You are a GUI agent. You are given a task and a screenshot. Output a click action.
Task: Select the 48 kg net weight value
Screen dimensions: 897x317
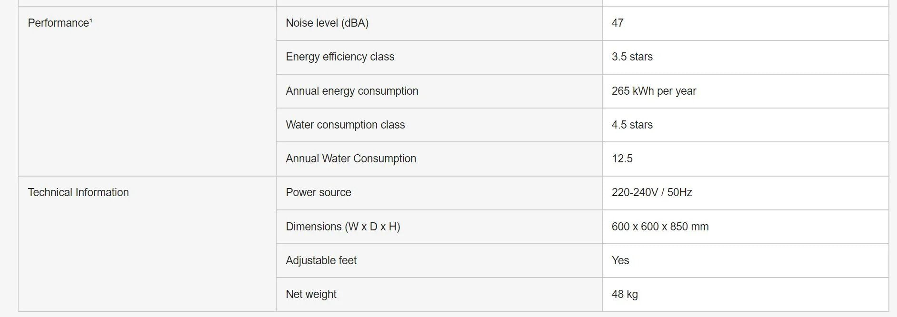tap(625, 294)
